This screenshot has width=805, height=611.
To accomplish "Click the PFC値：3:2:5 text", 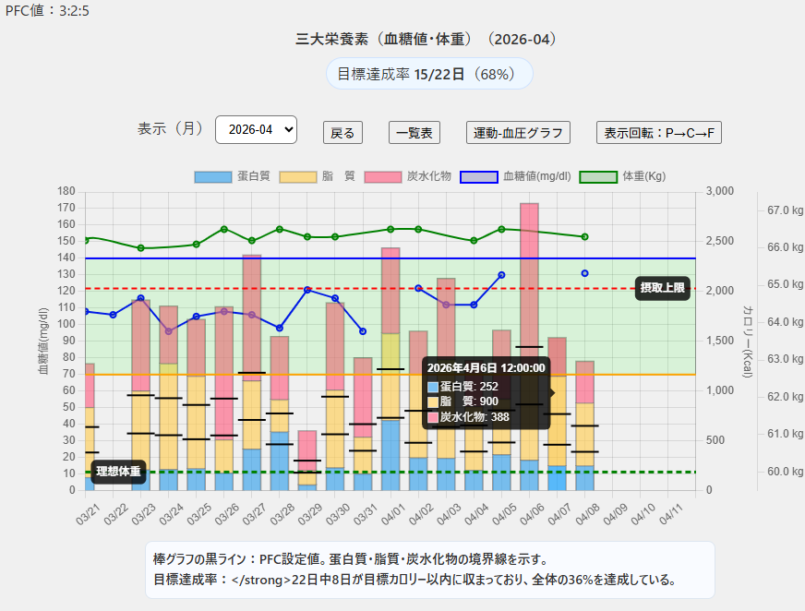I will (48, 11).
